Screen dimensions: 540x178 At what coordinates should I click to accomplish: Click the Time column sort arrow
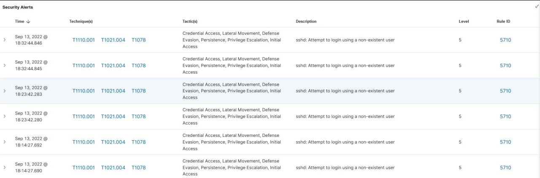pyautogui.click(x=28, y=21)
